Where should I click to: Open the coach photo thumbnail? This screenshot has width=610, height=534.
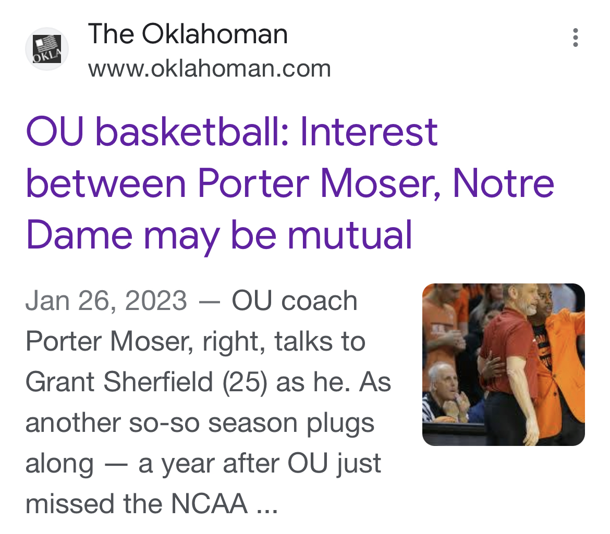click(x=504, y=365)
